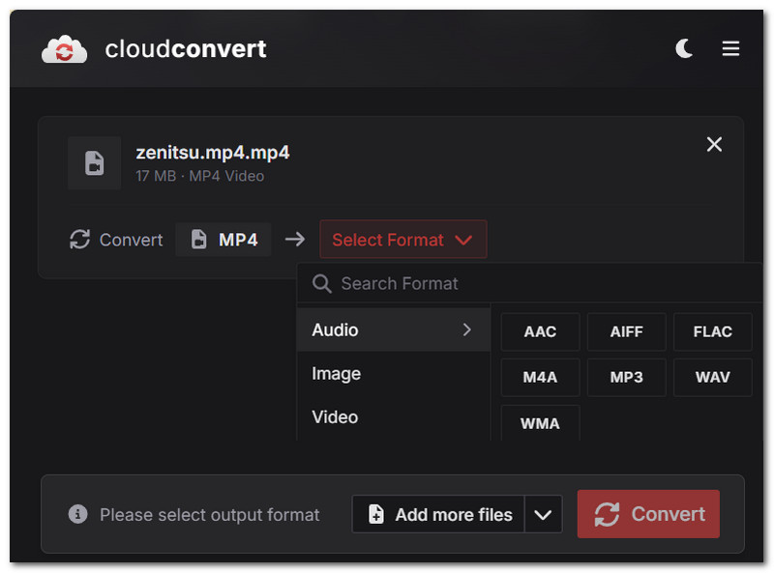Select the zenitsu.mp4.mp4 file name
Image resolution: width=774 pixels, height=573 pixels.
click(x=212, y=153)
